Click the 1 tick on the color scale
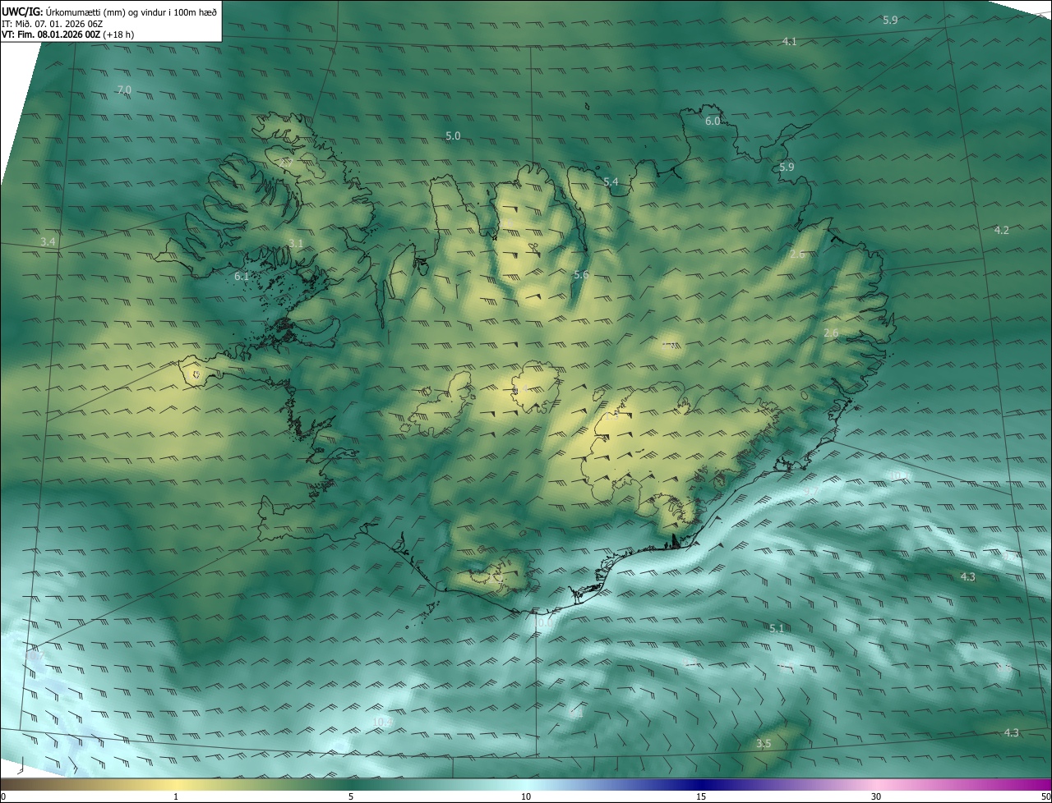1052x803 pixels. (x=176, y=796)
